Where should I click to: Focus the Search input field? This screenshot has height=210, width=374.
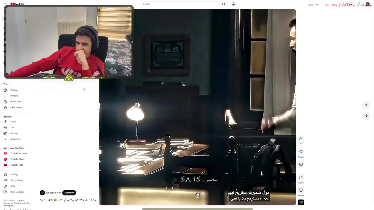tap(180, 4)
